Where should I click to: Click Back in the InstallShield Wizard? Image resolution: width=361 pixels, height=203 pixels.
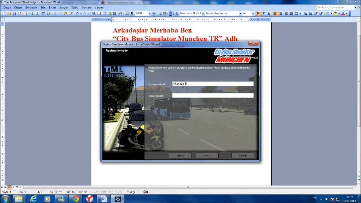[x=180, y=156]
